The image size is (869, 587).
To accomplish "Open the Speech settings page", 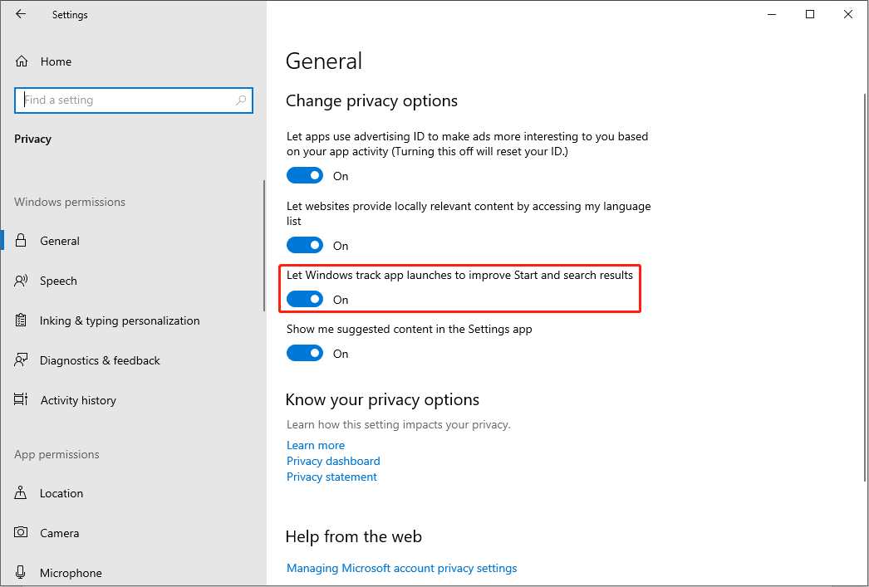I will coord(133,281).
